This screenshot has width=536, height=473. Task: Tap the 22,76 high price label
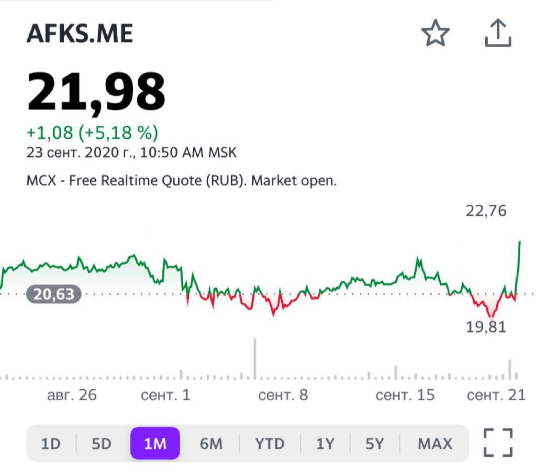486,211
